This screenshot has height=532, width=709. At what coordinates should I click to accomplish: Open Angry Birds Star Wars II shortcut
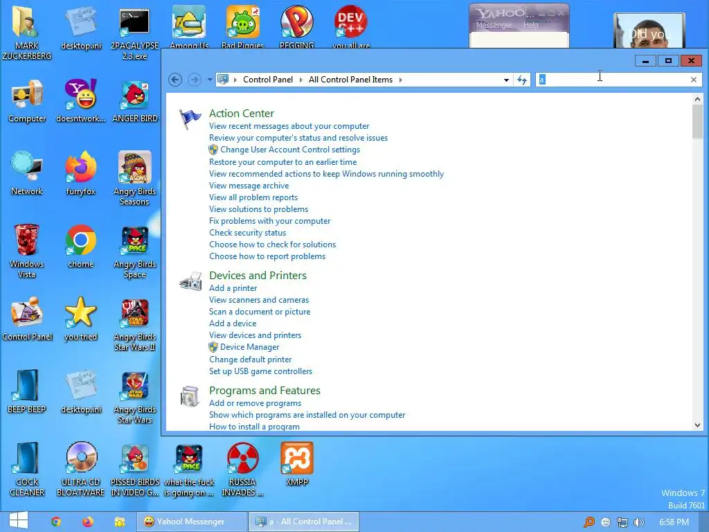pyautogui.click(x=134, y=324)
